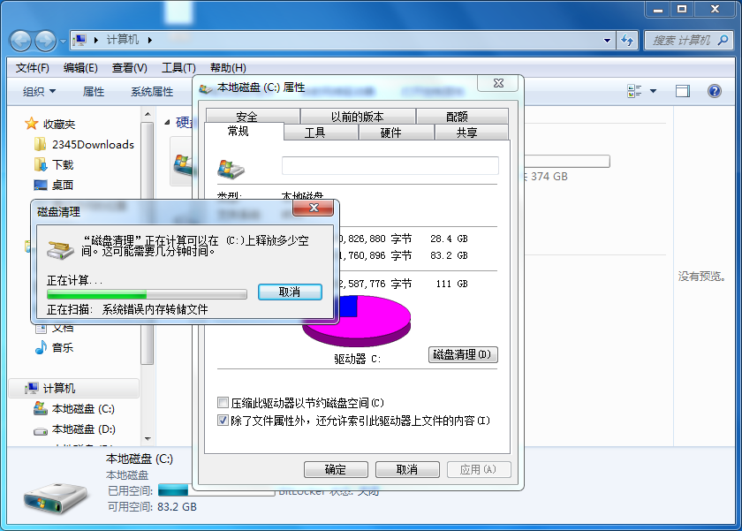742x531 pixels.
Task: Click 确定 in properties dialog
Action: coord(336,469)
